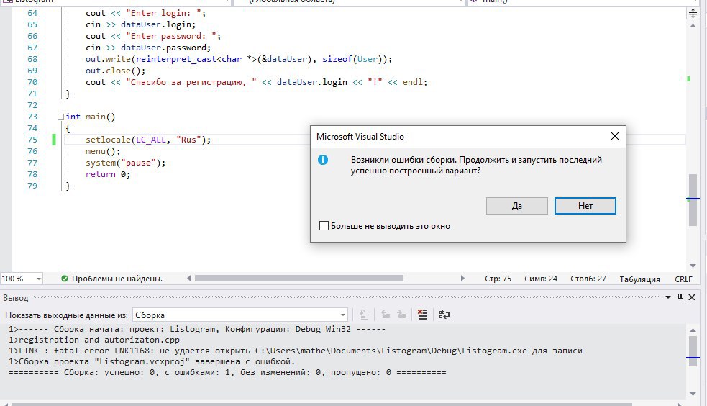
Task: Click the dialog title 'Microsoft Visual Studio'
Action: [x=360, y=137]
